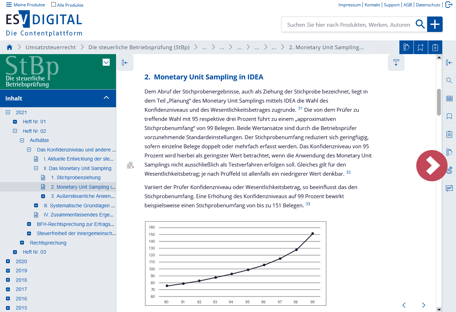456x312 pixels.
Task: Expand the 2017 volume
Action: (8, 289)
